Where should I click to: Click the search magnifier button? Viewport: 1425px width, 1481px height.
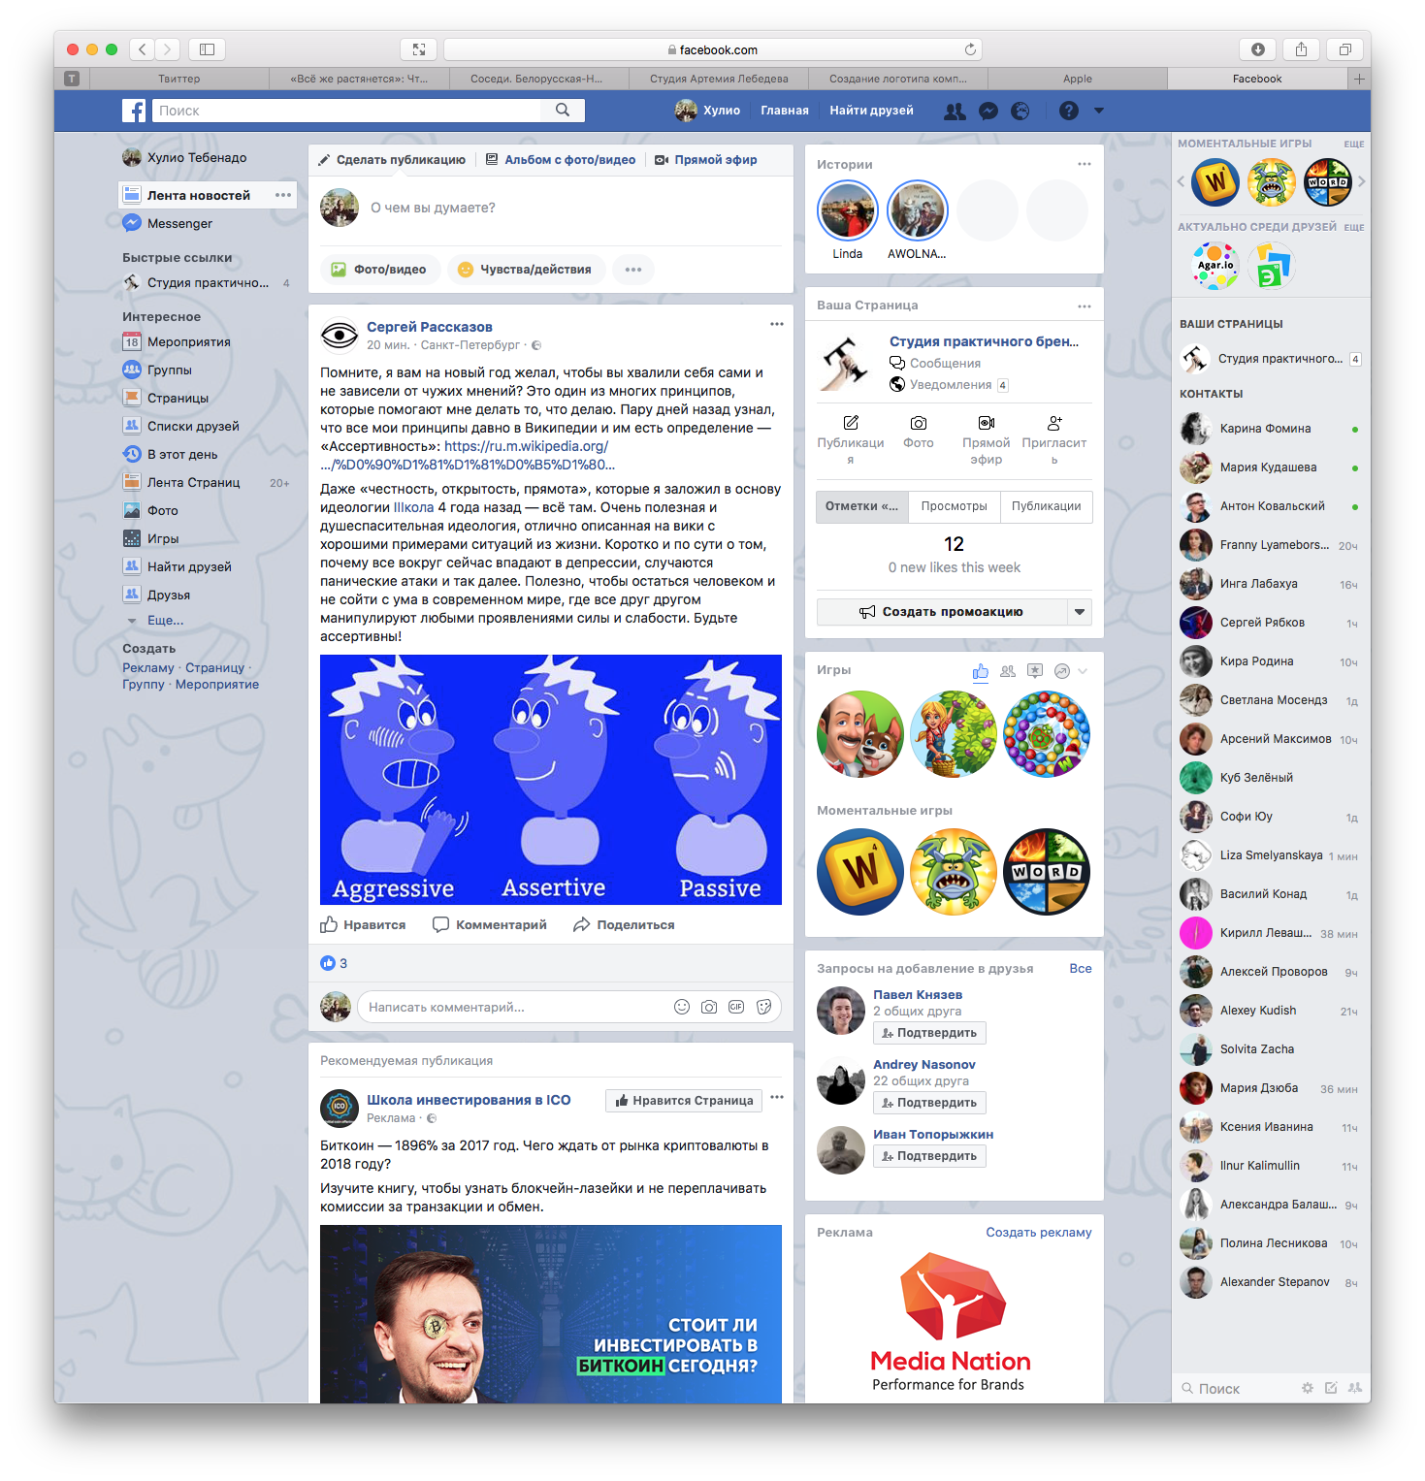tap(563, 111)
